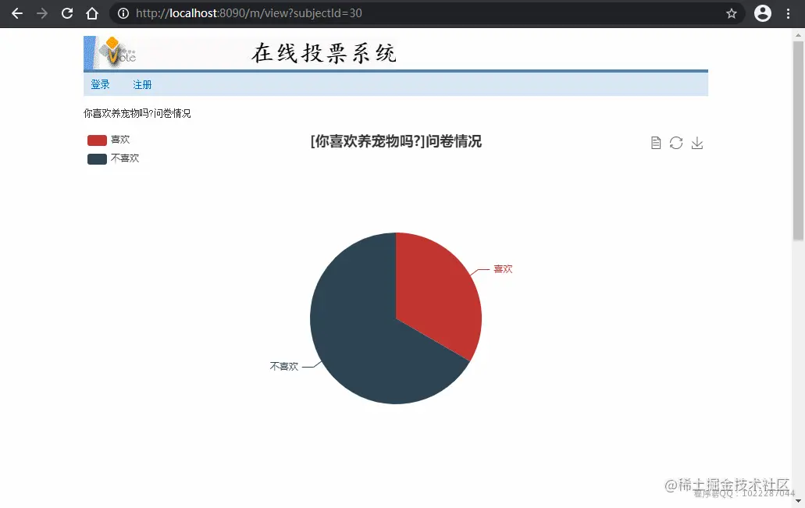Toggle the 不喜欢 legend series
Viewport: 805px width, 508px height.
113,158
